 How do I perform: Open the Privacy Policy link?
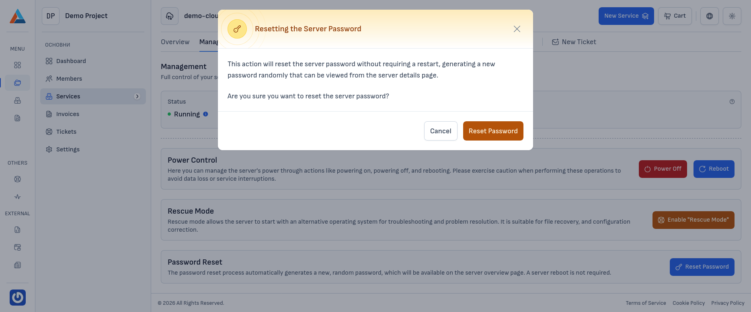pos(728,303)
